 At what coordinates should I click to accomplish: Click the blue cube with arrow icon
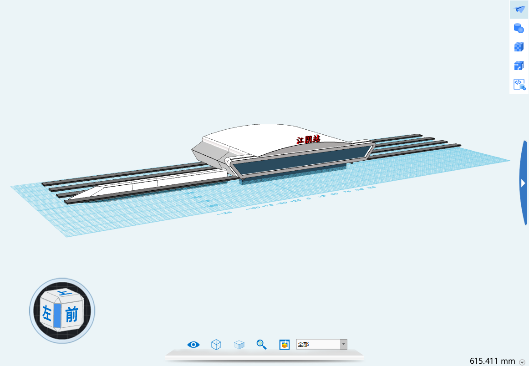tap(519, 66)
